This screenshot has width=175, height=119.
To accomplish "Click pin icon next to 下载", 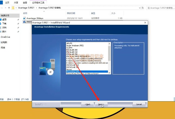I will coord(18,24).
